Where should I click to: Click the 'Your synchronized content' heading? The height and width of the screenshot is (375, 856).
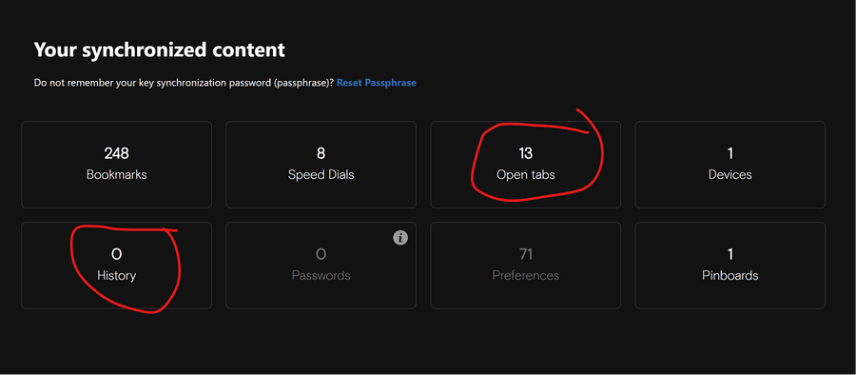[160, 49]
